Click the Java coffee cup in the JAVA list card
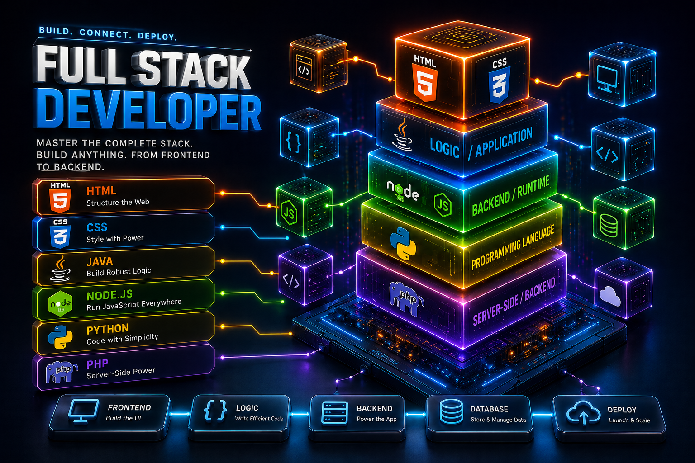Viewport: 695px width, 463px height. click(60, 268)
